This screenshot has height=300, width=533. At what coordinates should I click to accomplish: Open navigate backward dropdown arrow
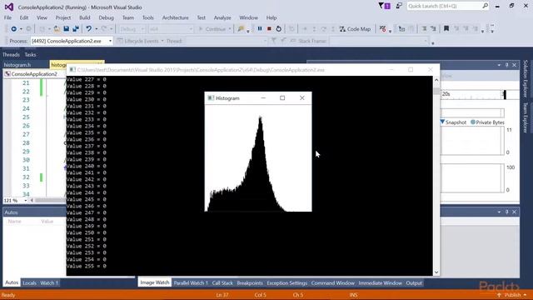(21, 29)
